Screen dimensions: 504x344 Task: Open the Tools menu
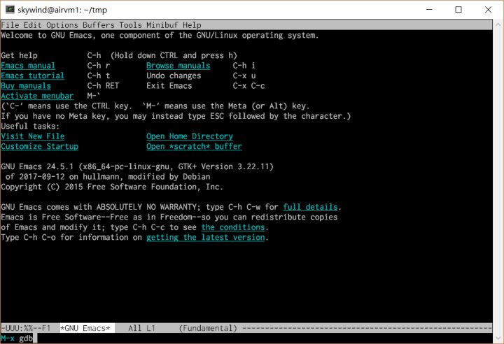130,25
